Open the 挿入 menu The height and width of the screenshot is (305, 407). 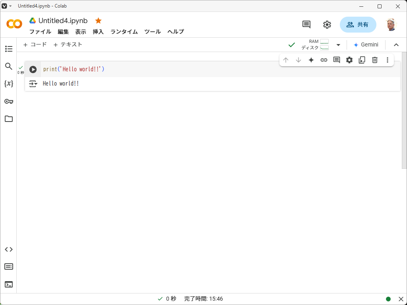[98, 32]
